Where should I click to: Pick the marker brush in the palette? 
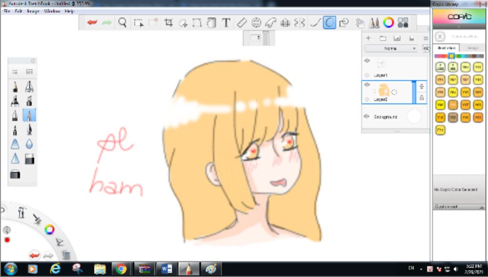(x=15, y=101)
